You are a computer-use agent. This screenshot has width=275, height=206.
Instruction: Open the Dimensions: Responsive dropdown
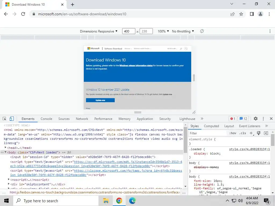99,31
